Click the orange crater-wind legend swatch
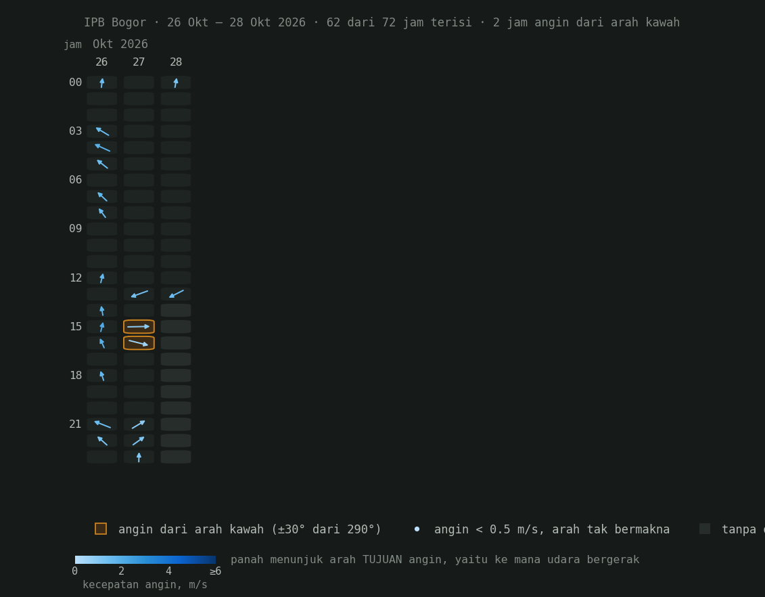This screenshot has width=765, height=597. coord(101,529)
